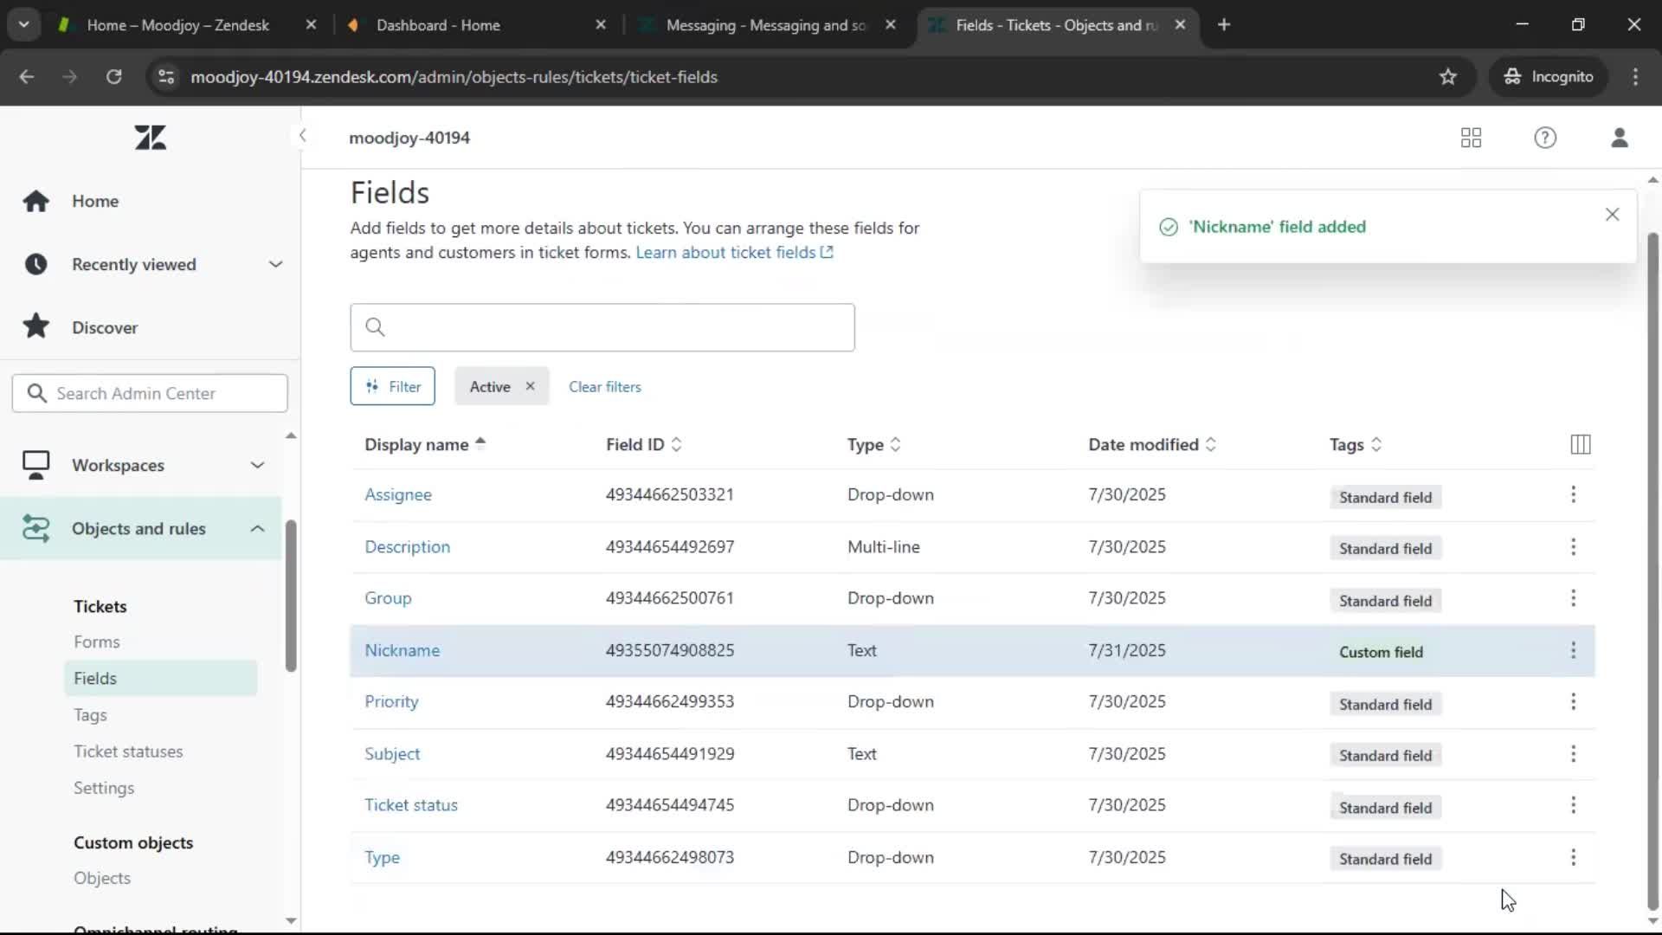Click Clear filters link

tap(605, 387)
